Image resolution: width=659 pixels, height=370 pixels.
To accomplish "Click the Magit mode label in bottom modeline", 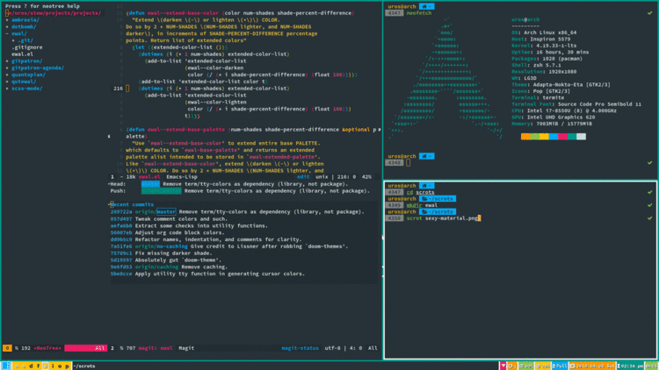I will click(186, 348).
